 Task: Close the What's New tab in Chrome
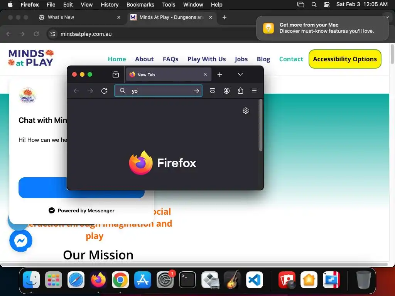[x=119, y=17]
